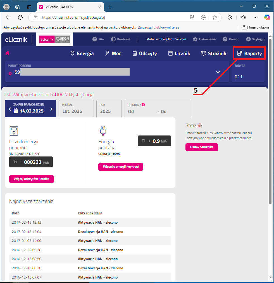This screenshot has width=274, height=283.
Task: Click event row 2016-12-16 08:50
Action: click(x=90, y=259)
